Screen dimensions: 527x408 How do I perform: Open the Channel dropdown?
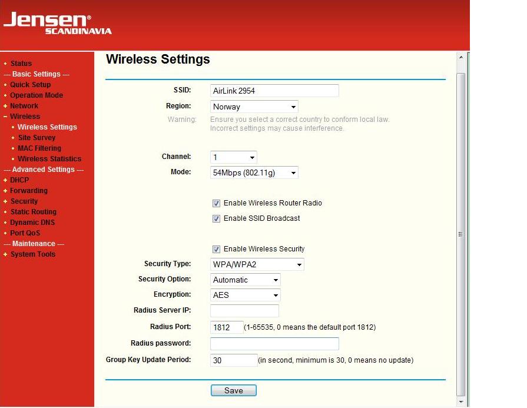(x=234, y=157)
